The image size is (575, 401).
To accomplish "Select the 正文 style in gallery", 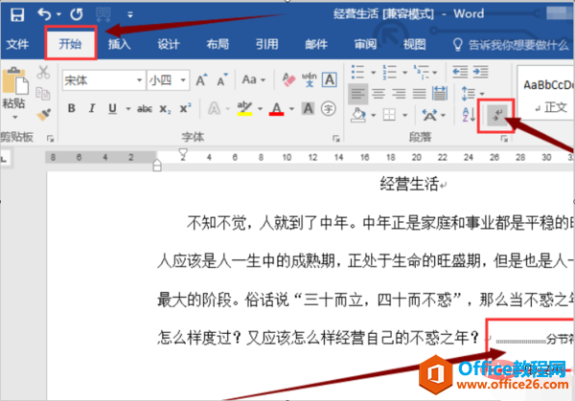I will 547,97.
